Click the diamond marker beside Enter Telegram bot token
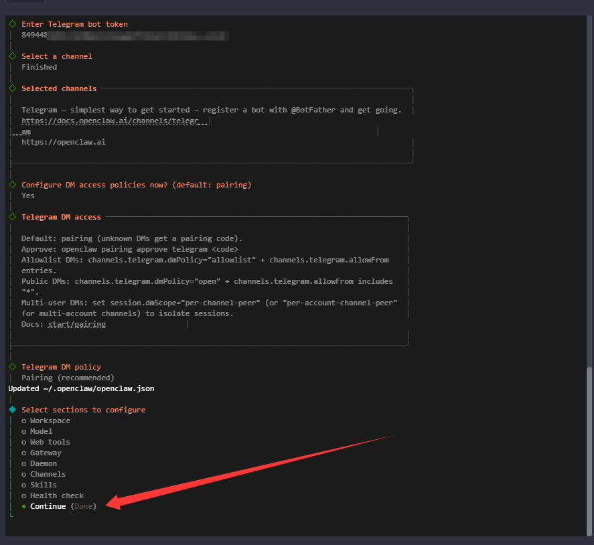 12,24
